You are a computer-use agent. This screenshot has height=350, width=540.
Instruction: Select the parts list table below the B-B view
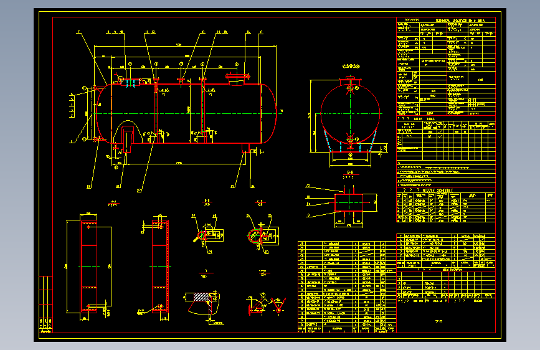click(x=347, y=287)
